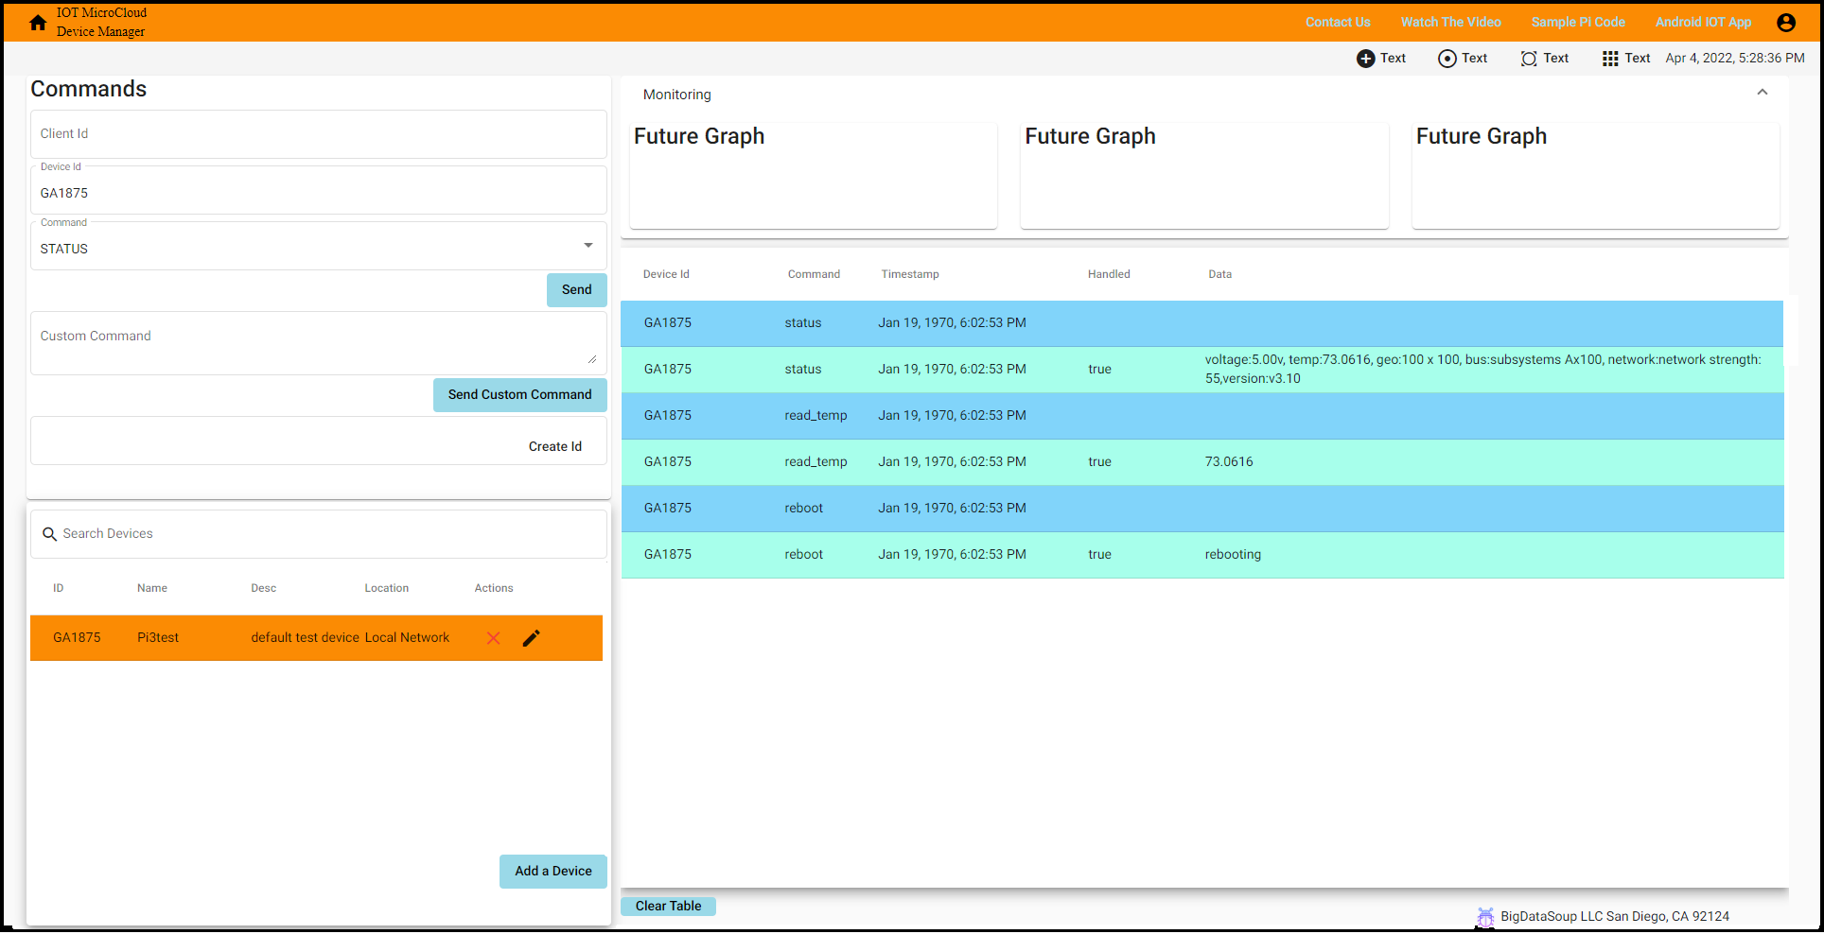Click the Actions column header
Screen dimensions: 1824x934
point(494,588)
